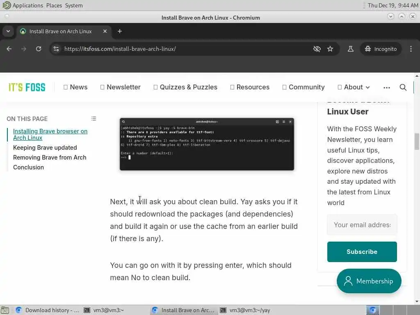This screenshot has height=315, width=420.
Task: Open Quizzes & Puzzles section
Action: click(185, 87)
